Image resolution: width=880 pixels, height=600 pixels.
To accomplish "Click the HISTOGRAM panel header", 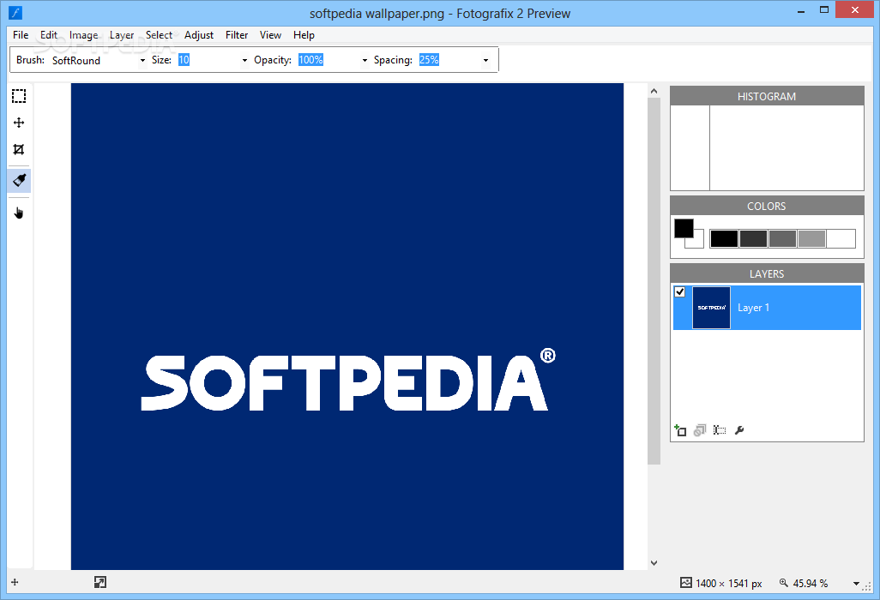I will tap(767, 97).
